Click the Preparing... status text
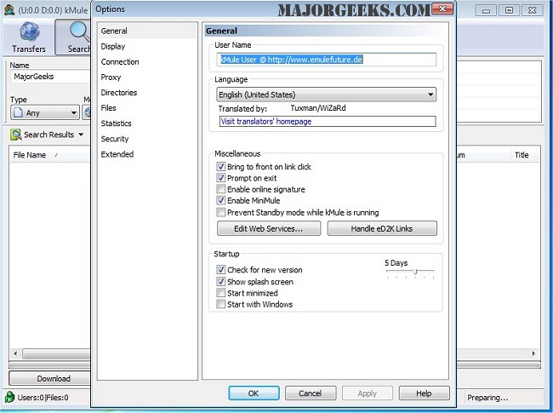 pos(487,398)
